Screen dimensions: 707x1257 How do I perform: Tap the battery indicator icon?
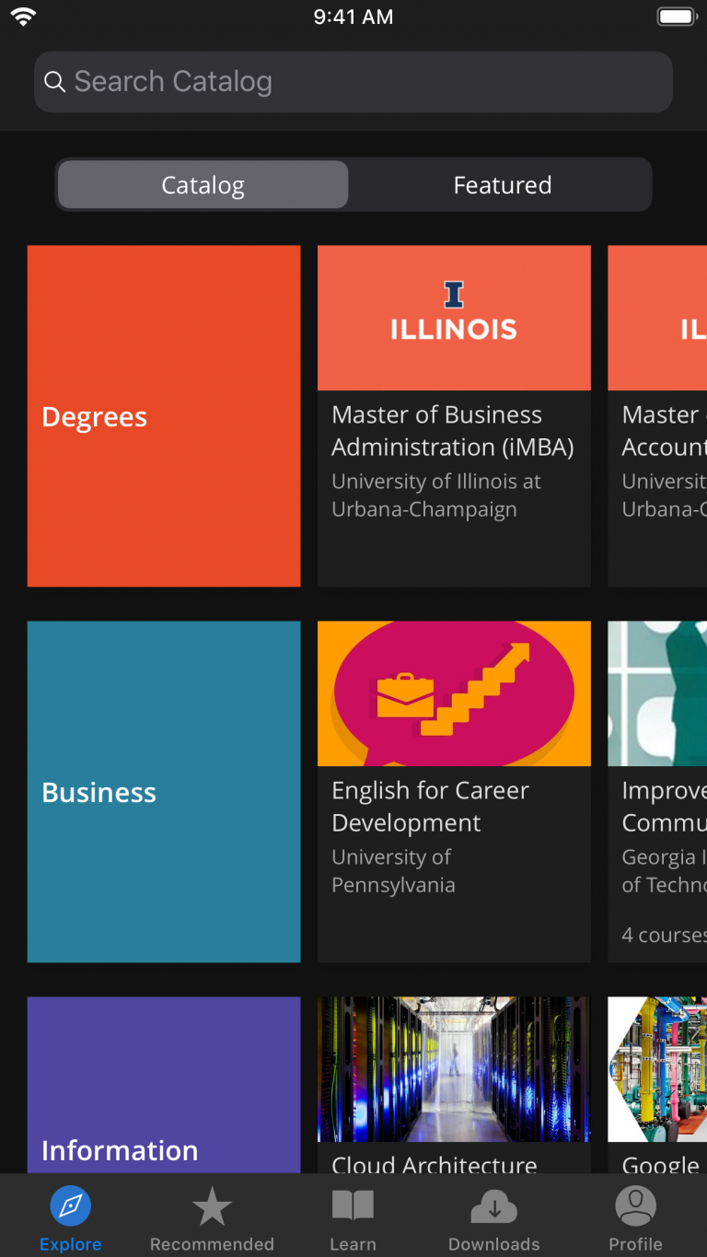click(676, 15)
